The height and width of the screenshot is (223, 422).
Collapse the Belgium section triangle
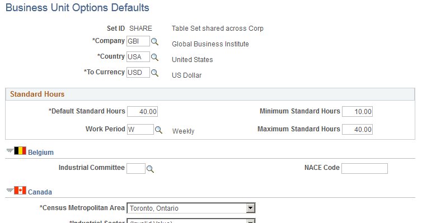point(10,150)
